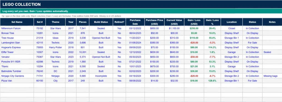Select the Purchase Price (USD) header
The height and width of the screenshot is (102, 282).
click(x=154, y=22)
